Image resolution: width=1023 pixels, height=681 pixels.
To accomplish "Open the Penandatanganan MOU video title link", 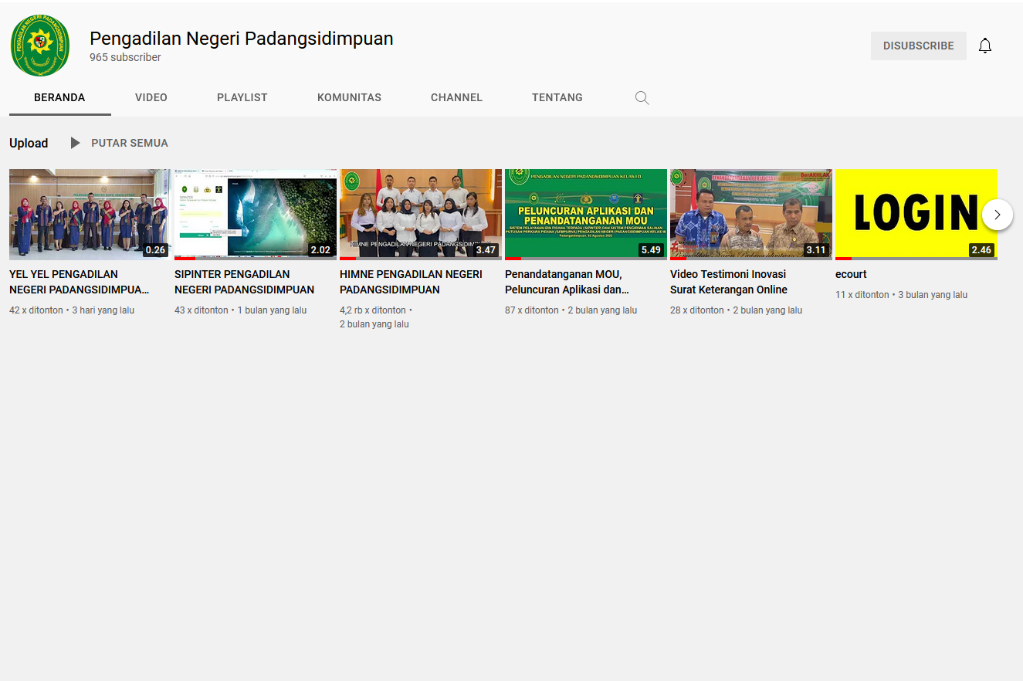I will point(567,282).
